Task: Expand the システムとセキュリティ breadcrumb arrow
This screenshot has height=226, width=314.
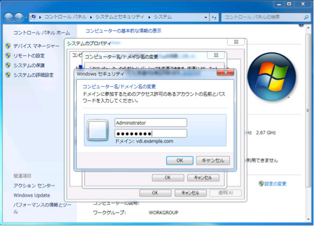Action: (149, 17)
